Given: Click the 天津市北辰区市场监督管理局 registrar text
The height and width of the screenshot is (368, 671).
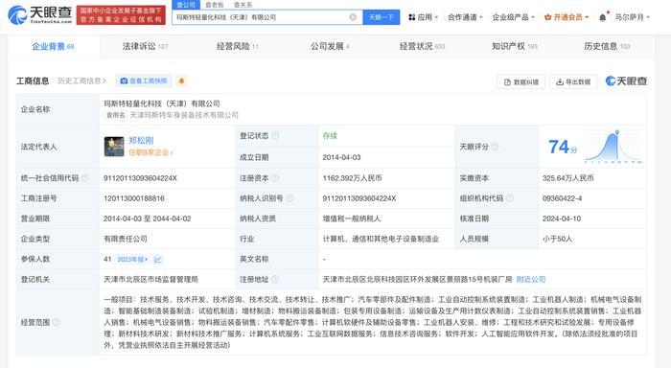Looking at the screenshot, I should [150, 280].
